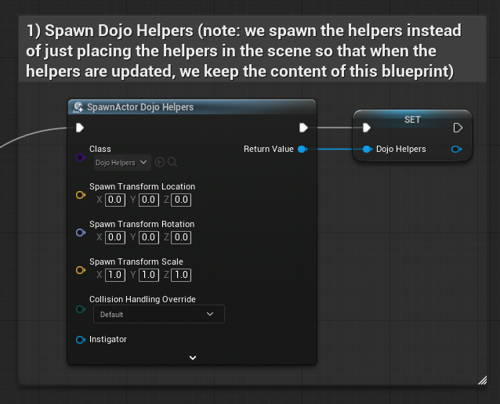Click the Return Value output pin
The image size is (500, 404).
pos(302,149)
